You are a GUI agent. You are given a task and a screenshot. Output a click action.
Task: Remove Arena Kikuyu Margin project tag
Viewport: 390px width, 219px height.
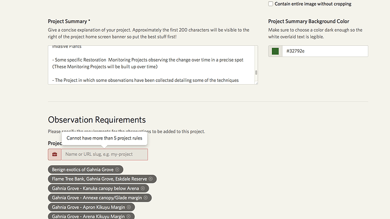(128, 216)
